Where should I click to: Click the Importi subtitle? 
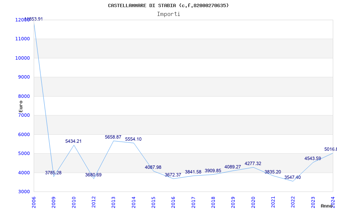coord(168,14)
